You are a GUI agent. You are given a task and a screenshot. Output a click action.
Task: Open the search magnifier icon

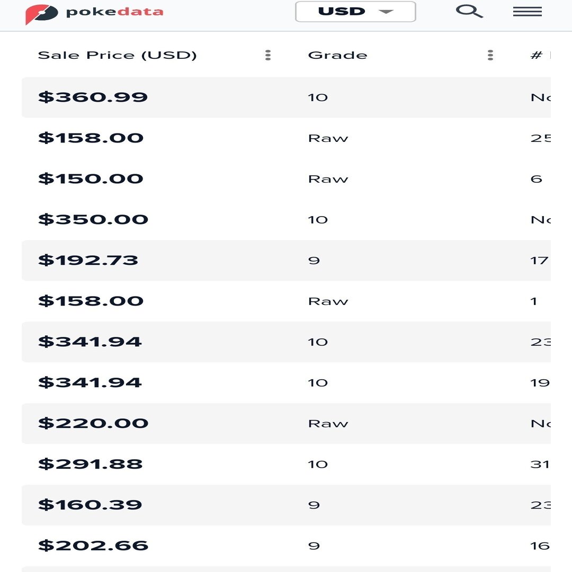pos(469,11)
